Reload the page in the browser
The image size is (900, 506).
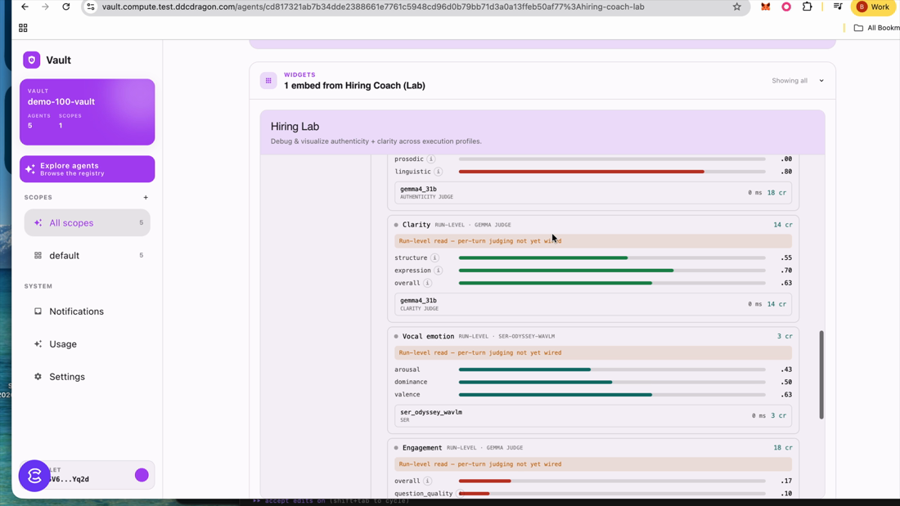coord(66,7)
